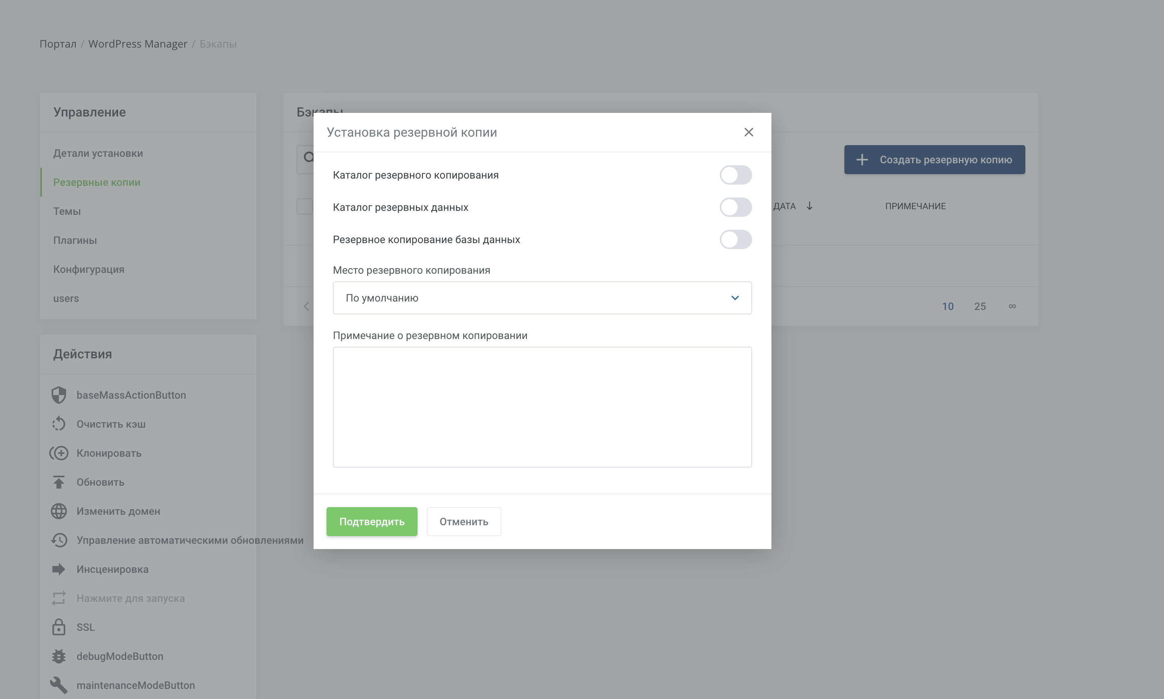This screenshot has width=1164, height=699.
Task: Click the plus icon on create backup button
Action: coord(862,160)
